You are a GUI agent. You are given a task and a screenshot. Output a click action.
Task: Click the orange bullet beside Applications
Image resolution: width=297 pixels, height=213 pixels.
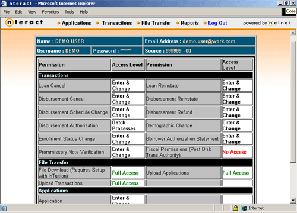click(x=59, y=23)
